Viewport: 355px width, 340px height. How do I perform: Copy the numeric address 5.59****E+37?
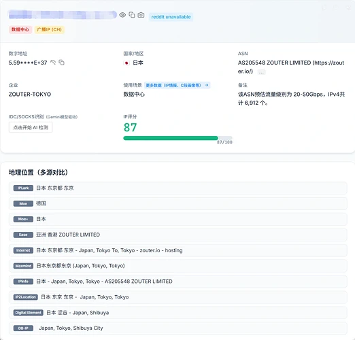click(x=61, y=62)
